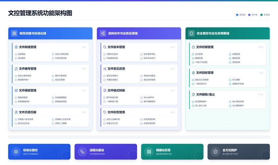Viewport: 278px width, 165px height.
Task: Click the 文控管理系统功能架构图 page title
Action: tap(40, 13)
